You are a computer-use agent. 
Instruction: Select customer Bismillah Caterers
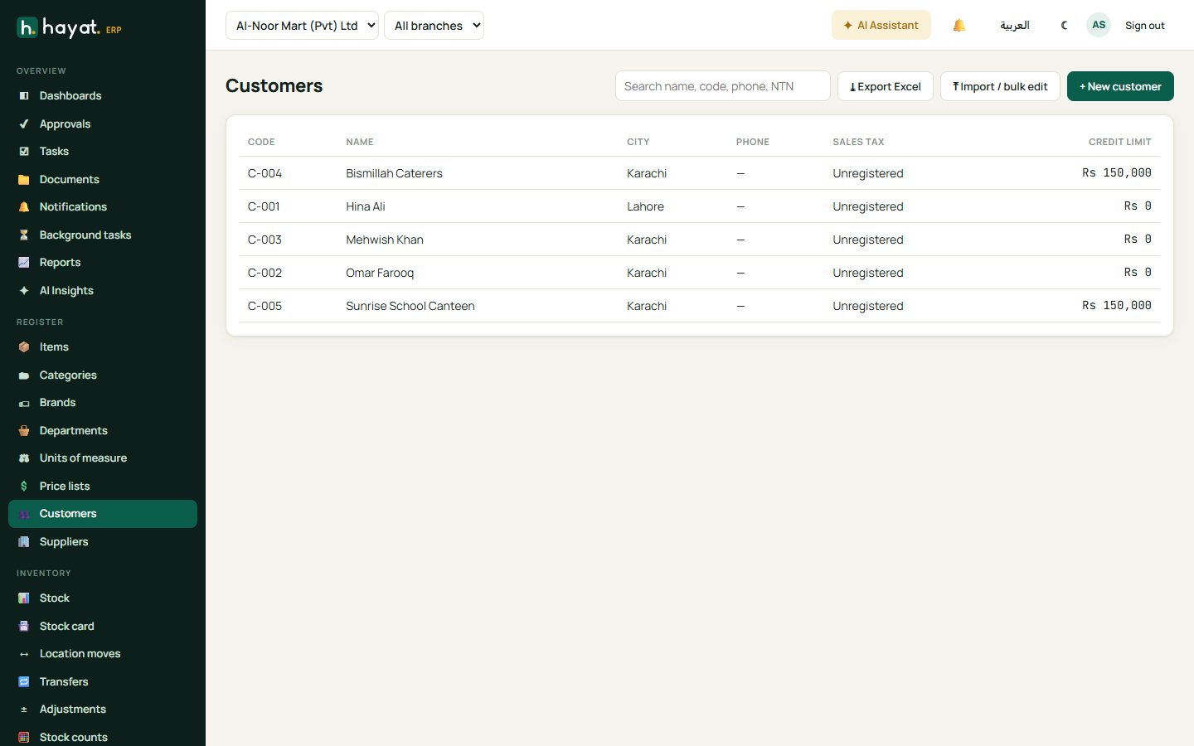pyautogui.click(x=700, y=173)
